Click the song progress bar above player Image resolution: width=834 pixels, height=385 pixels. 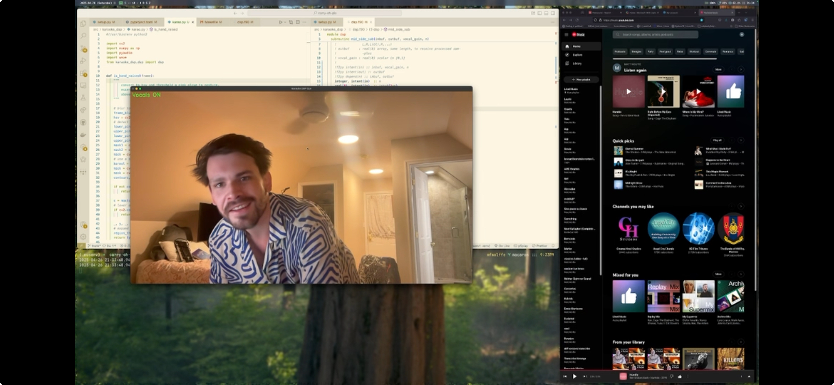pos(657,370)
